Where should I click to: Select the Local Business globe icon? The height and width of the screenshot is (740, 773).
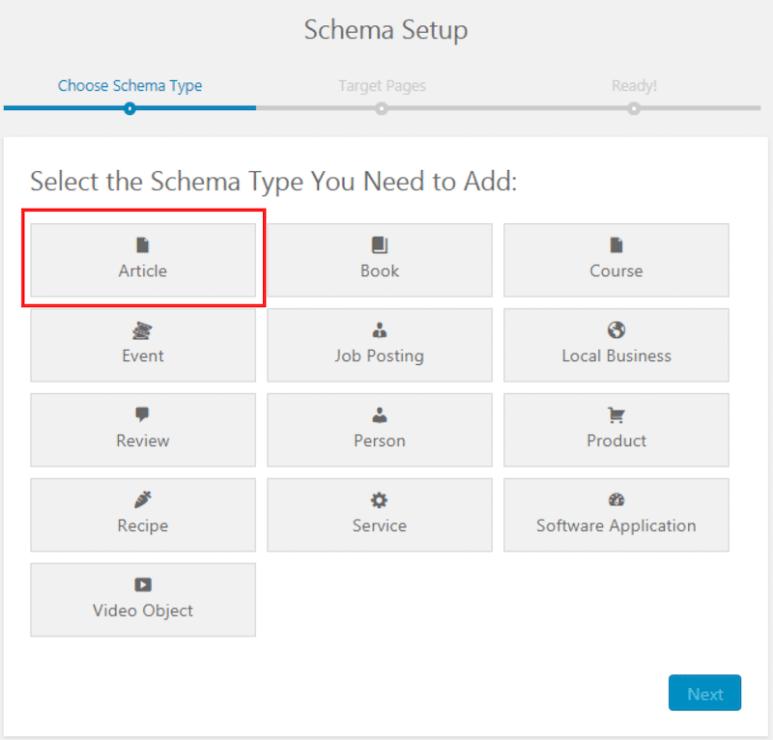click(616, 329)
